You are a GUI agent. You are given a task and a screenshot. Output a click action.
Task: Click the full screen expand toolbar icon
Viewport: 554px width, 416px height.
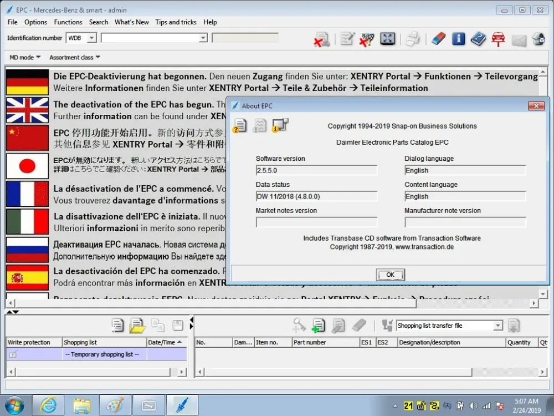point(388,39)
